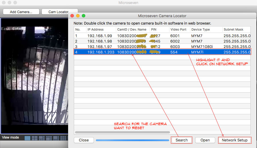Click the search progress bar

pos(133,140)
